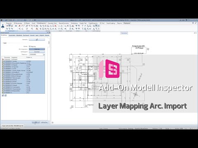Viewport: 198px width, 148px height.
Task: Select the STANDARD layer row
Action: coord(23,59)
